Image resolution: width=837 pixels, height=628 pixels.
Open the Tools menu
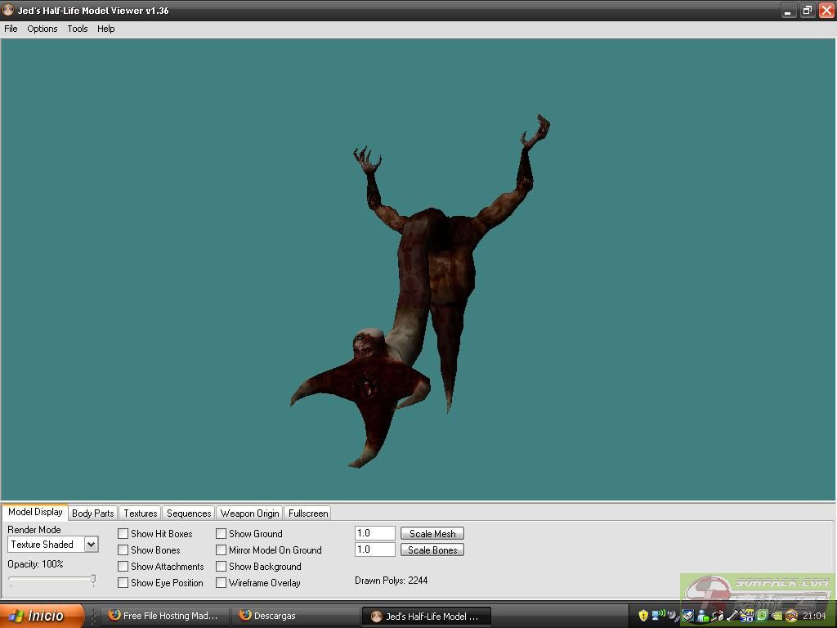pos(78,29)
